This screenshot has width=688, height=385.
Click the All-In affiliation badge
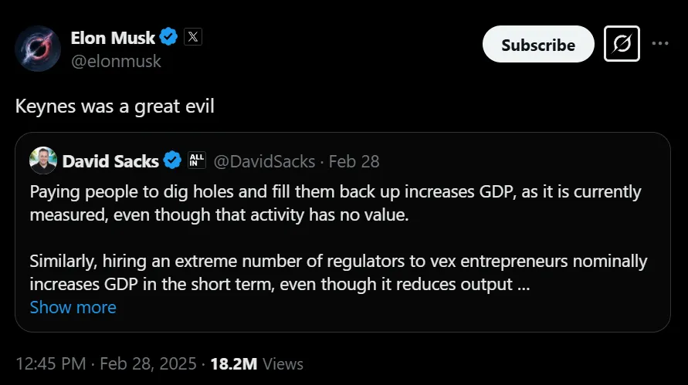click(x=197, y=160)
